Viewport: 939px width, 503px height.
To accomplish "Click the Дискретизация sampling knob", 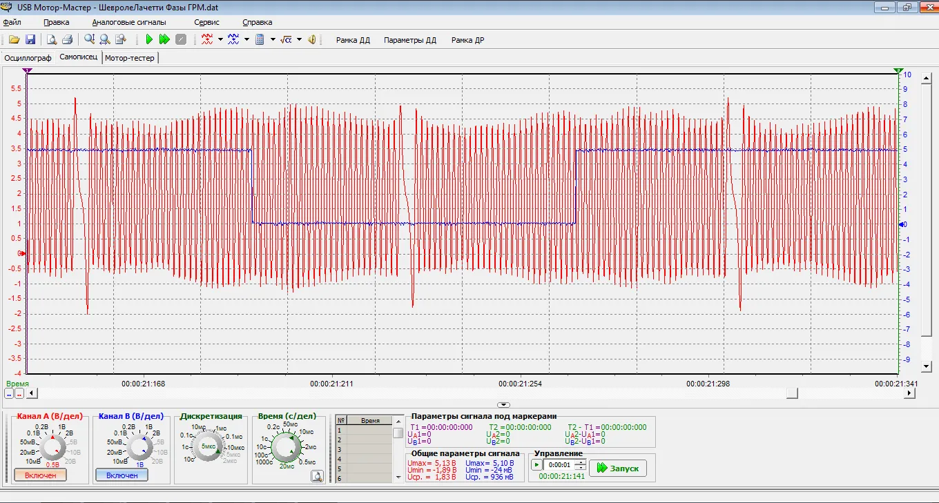I will pos(209,446).
